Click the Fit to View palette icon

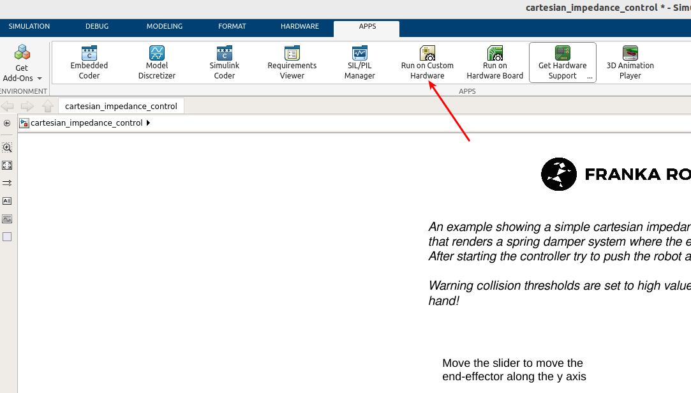coord(7,165)
